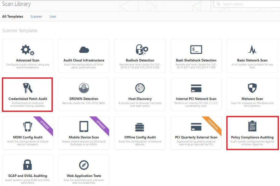Click the Policy Compliance Auditing clipboard icon
This screenshot has width=280, height=186.
point(252,126)
